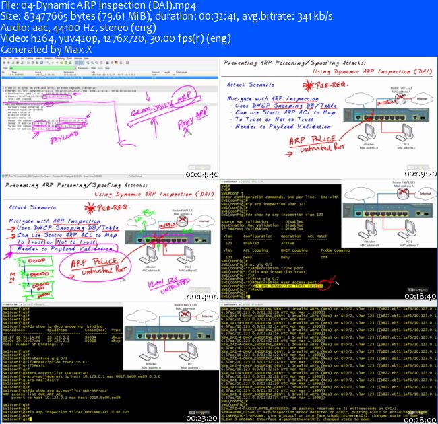Image resolution: width=438 pixels, height=424 pixels.
Task: Select the 'Size: 83477665 bytes' header line
Action: point(166,16)
